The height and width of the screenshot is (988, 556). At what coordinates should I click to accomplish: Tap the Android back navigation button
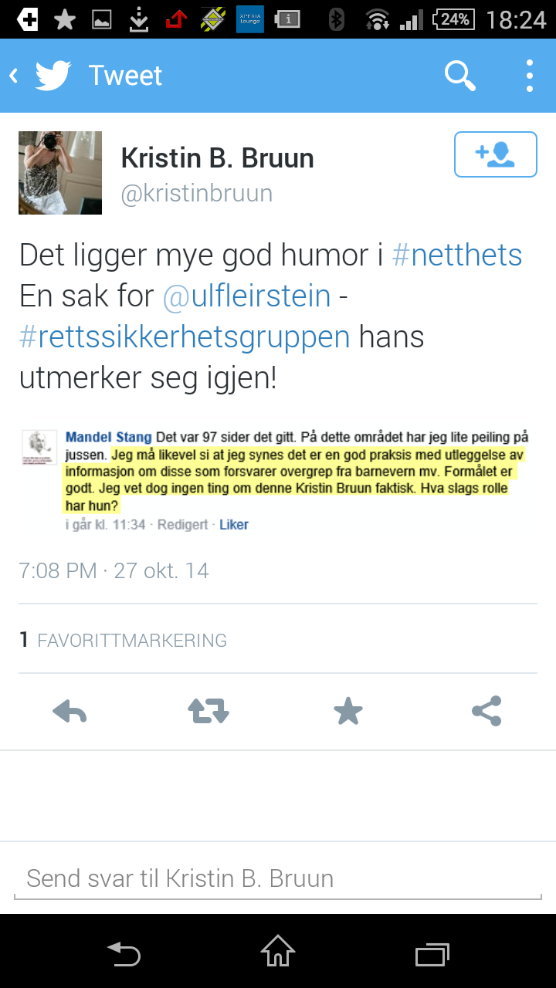coord(124,953)
